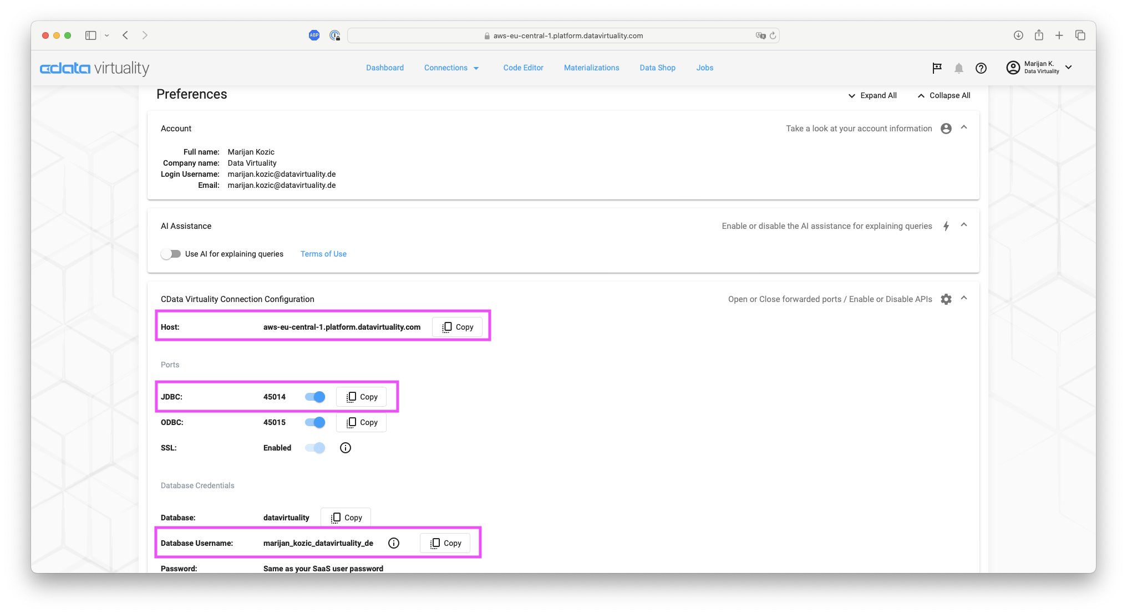This screenshot has height=614, width=1127.
Task: Copy the Host value
Action: pyautogui.click(x=457, y=327)
